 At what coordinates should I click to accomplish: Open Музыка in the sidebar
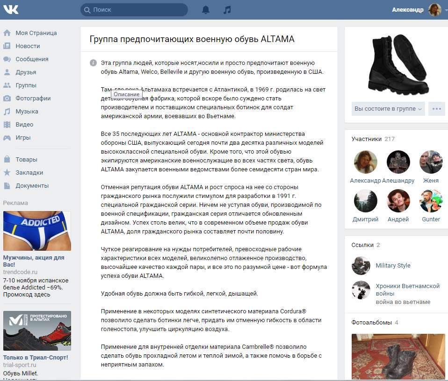point(27,112)
